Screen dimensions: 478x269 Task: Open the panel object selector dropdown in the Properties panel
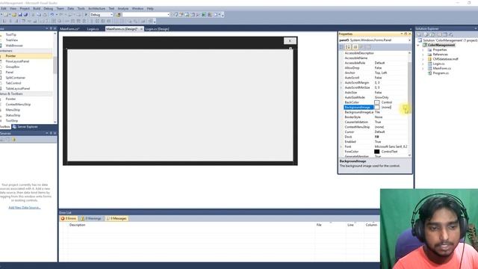[x=409, y=40]
